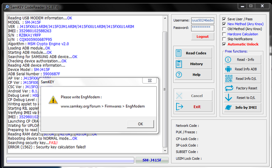
Task: Close the SamKEY message dialog
Action: [150, 81]
